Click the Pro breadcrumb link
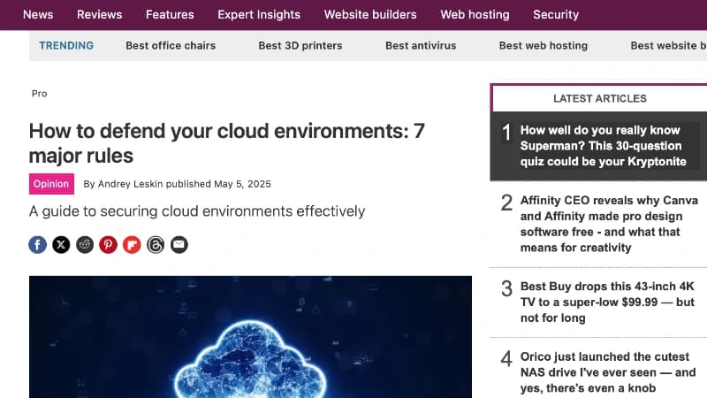The image size is (707, 398). pyautogui.click(x=39, y=94)
